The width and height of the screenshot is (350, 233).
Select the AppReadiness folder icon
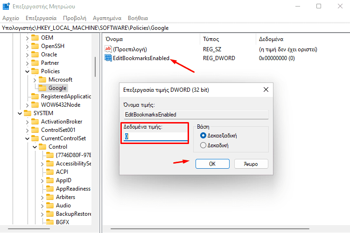50,189
